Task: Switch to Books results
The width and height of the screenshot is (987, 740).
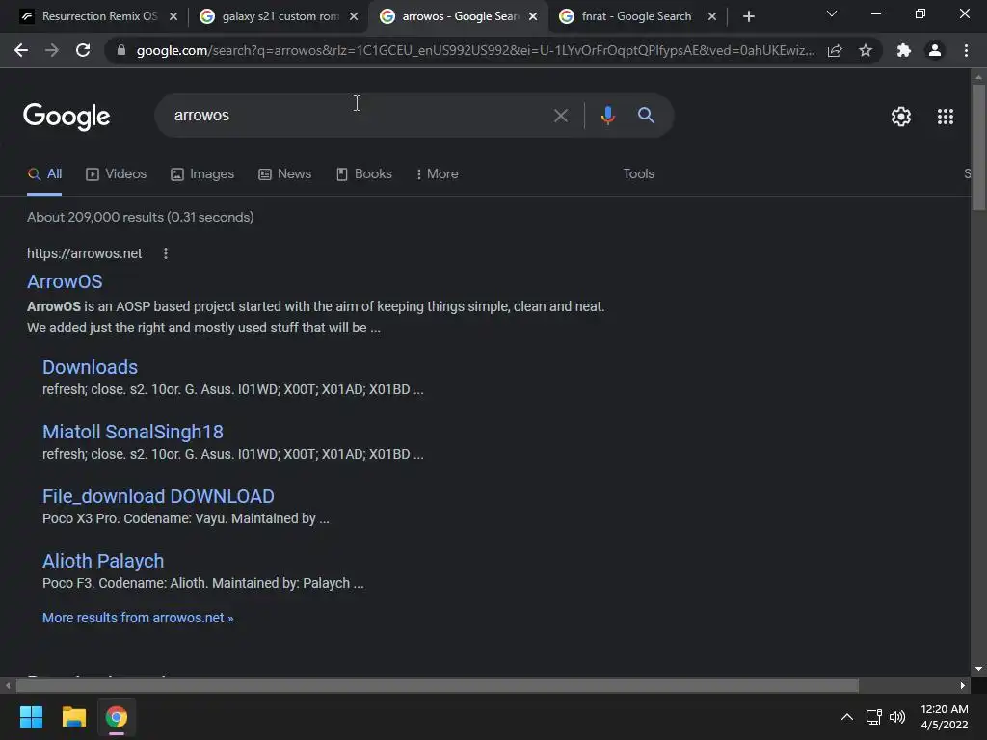Action: pos(363,174)
